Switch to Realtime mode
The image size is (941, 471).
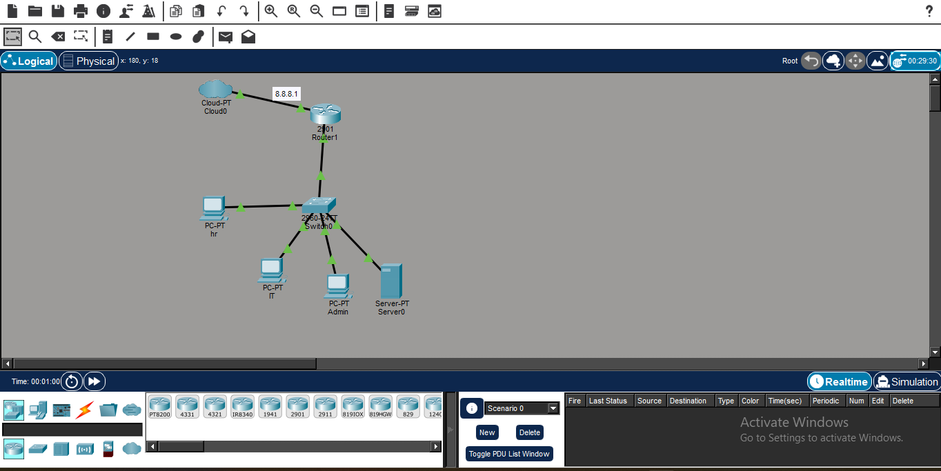(x=840, y=381)
